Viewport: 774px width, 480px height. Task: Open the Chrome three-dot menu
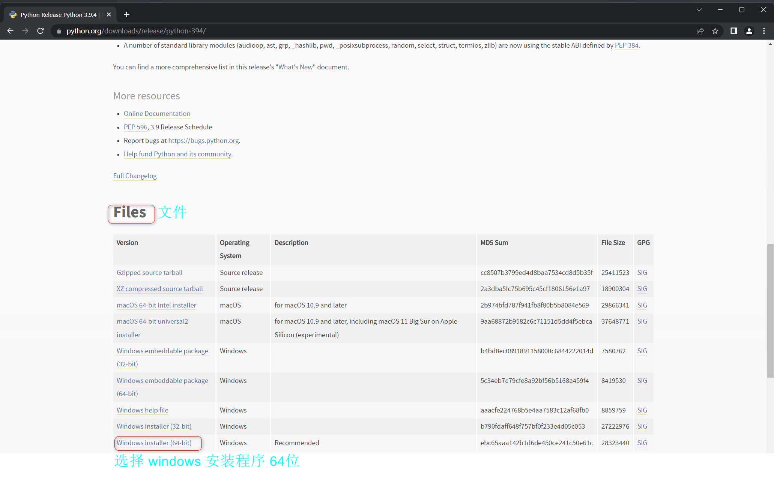click(764, 31)
